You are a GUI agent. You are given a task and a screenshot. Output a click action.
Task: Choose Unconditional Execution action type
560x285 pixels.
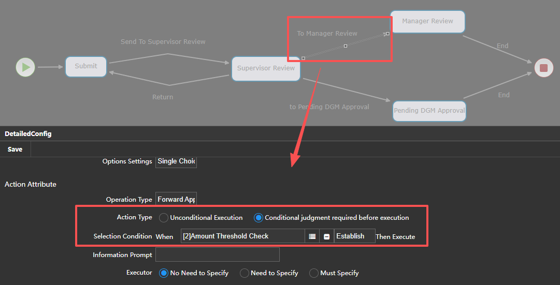point(164,218)
